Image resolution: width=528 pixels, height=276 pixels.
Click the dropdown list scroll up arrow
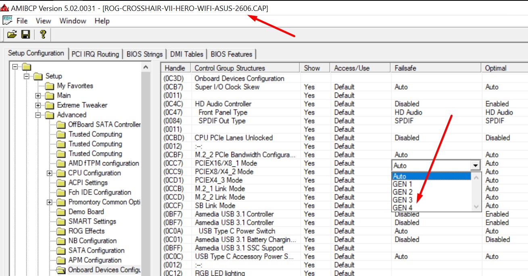476,177
